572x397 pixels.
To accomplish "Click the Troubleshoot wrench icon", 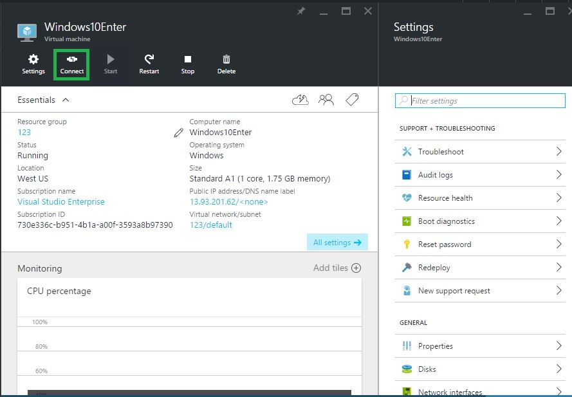I will click(407, 151).
